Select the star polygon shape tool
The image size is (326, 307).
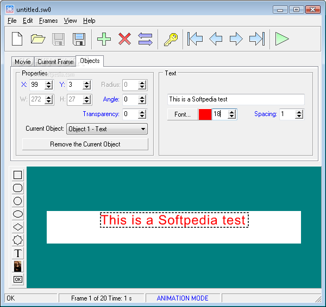(18, 240)
